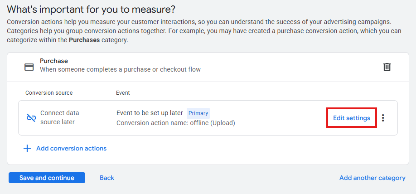Screen dimensions: 416x194
Task: Click the plus icon for adding conversion actions
Action: [x=27, y=148]
